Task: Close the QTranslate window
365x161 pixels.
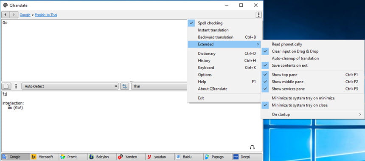Action: [255, 5]
